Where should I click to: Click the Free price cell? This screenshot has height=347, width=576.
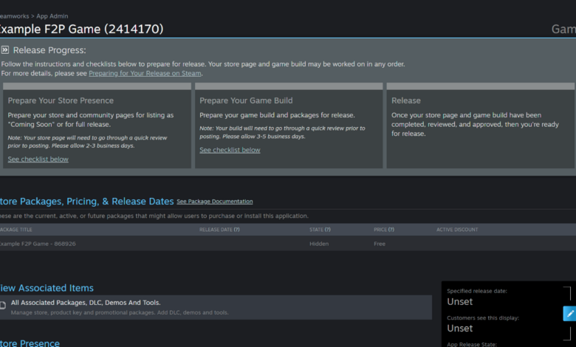pos(380,244)
